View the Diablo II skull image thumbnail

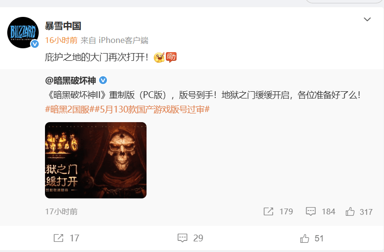point(96,160)
